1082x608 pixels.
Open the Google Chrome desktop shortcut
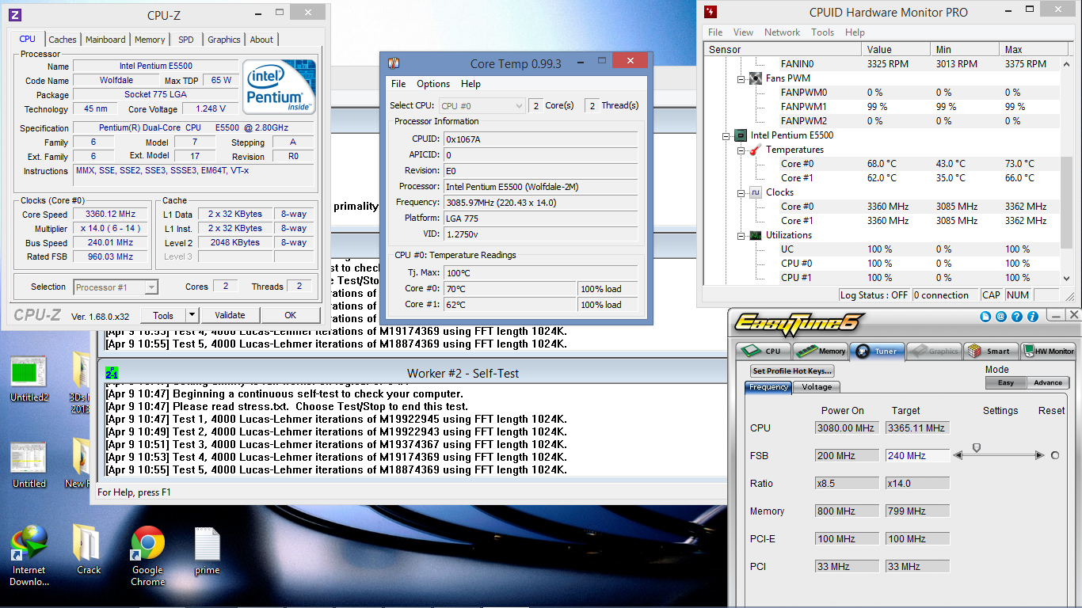148,557
